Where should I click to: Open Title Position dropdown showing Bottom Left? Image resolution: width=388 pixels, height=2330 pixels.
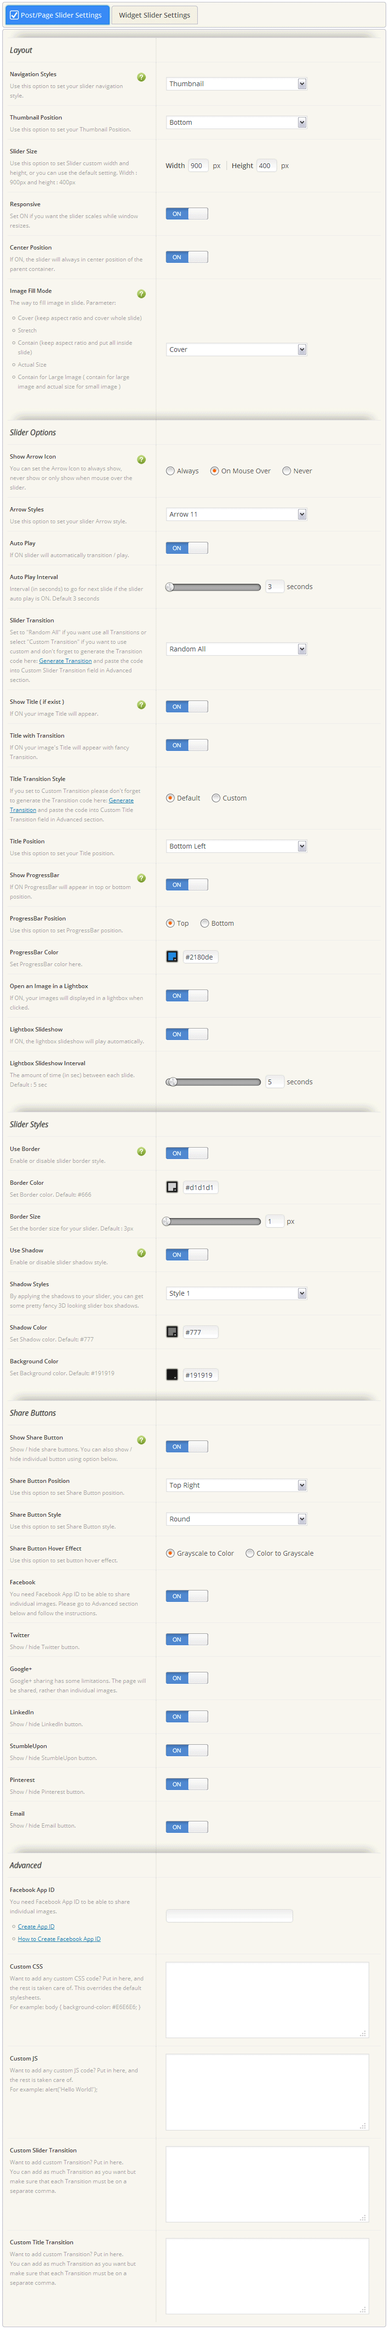(236, 846)
